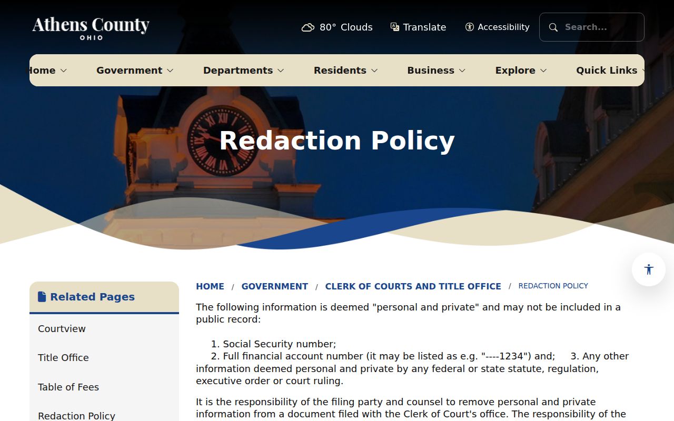Click the Related Pages heading text

click(x=93, y=297)
